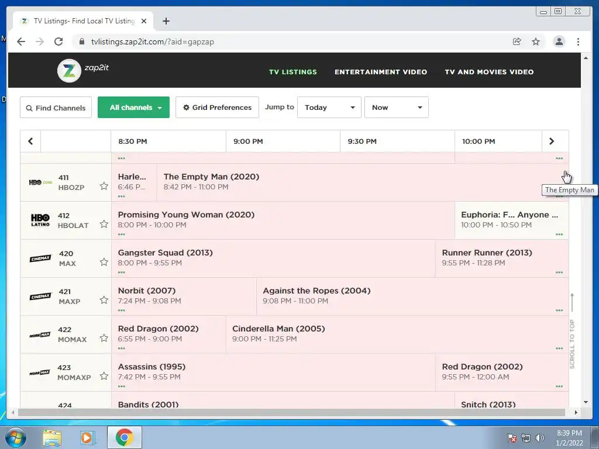Click vertical scrollbar up arrow
The image size is (599, 449).
tap(586, 58)
